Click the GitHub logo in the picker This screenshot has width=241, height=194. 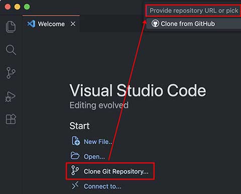[x=155, y=24]
